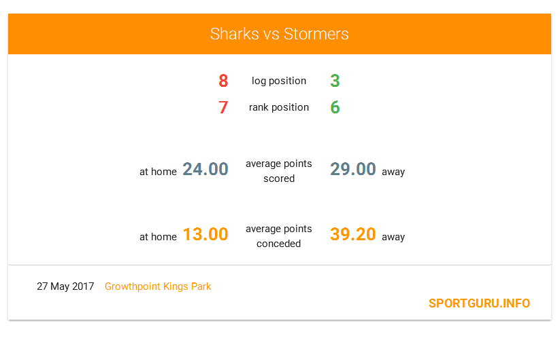
Task: Click 'away' beside 29.00
Action: (x=393, y=172)
